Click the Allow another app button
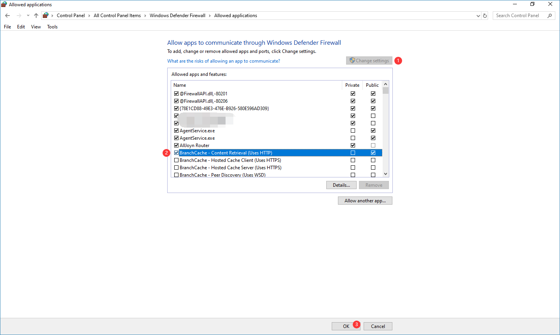Viewport: 560px width, 335px height. (365, 200)
